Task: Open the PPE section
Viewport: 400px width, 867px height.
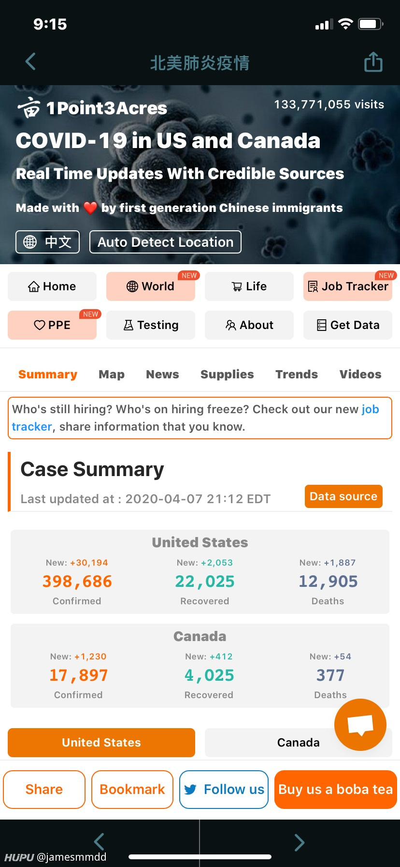Action: [x=52, y=325]
